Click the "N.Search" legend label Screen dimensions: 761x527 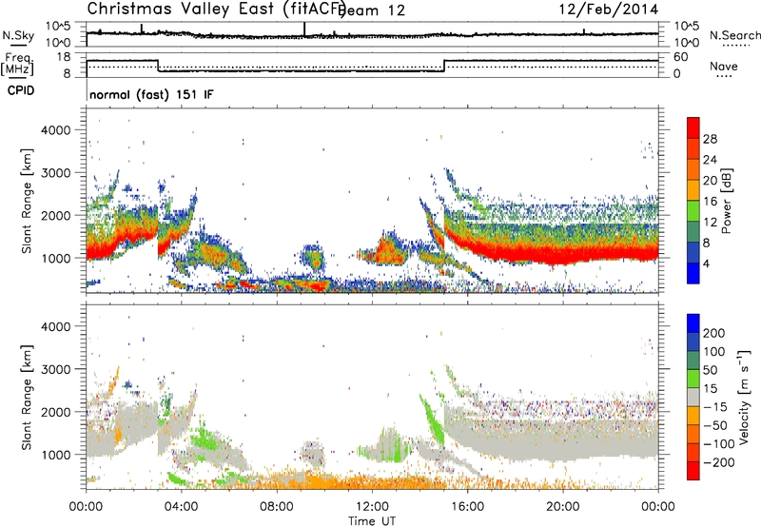734,35
